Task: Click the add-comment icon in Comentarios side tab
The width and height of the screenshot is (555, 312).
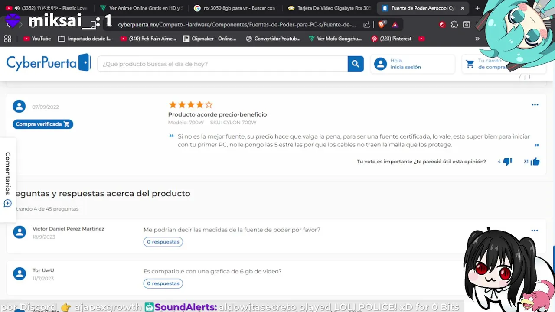Action: click(x=7, y=203)
